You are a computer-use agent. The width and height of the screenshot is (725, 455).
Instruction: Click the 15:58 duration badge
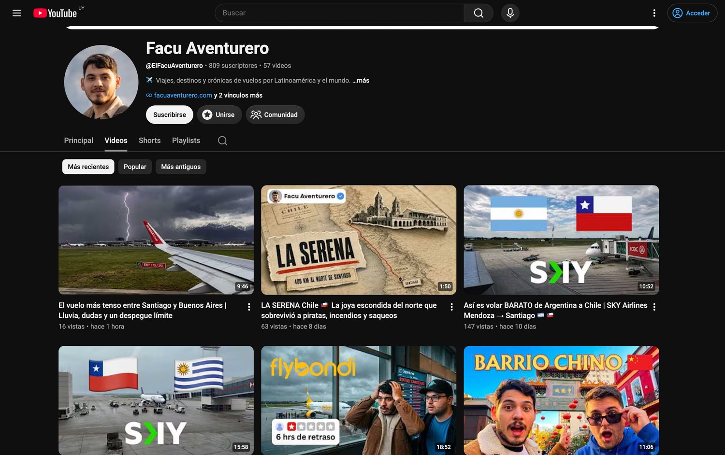[x=241, y=447]
